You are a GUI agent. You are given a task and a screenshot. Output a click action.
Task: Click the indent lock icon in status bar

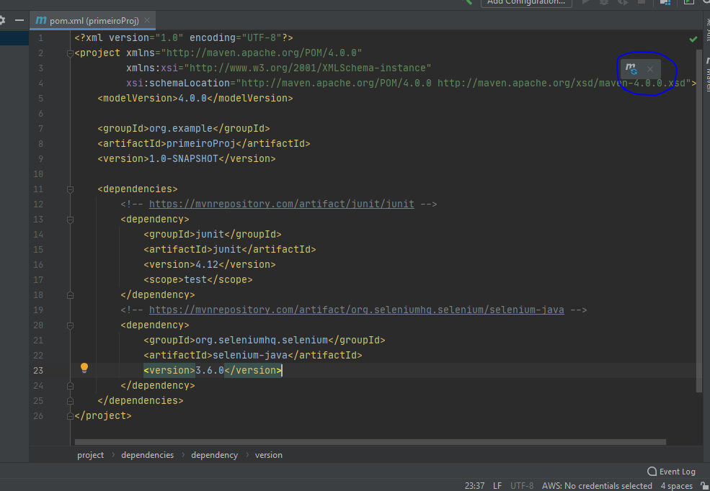(x=704, y=485)
